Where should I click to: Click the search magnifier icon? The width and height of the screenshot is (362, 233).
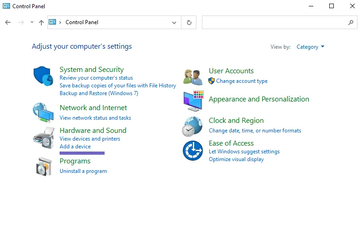[351, 22]
